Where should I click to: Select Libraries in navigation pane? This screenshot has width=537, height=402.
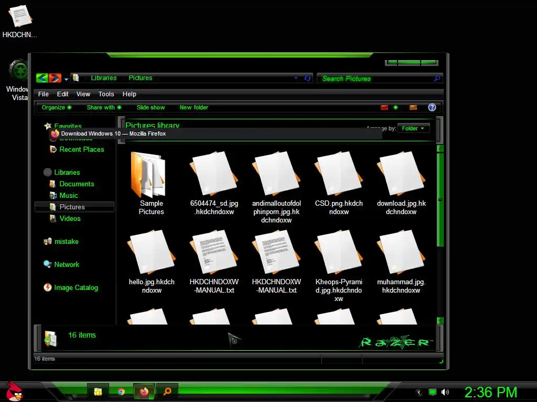tap(62, 172)
